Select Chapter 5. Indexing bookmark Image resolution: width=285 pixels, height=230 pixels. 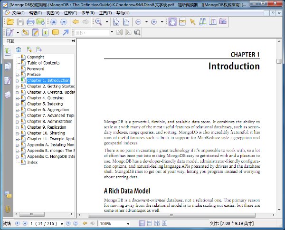tap(45, 104)
